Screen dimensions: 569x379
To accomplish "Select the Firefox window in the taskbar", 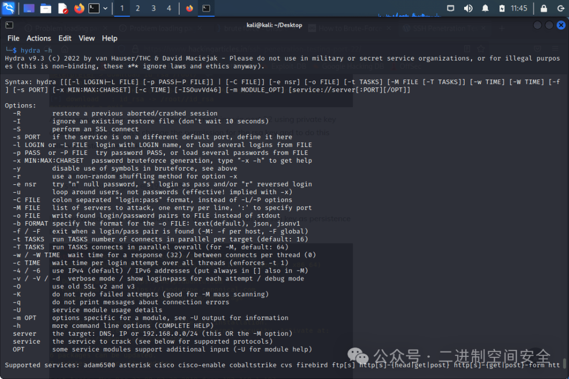I will point(190,8).
